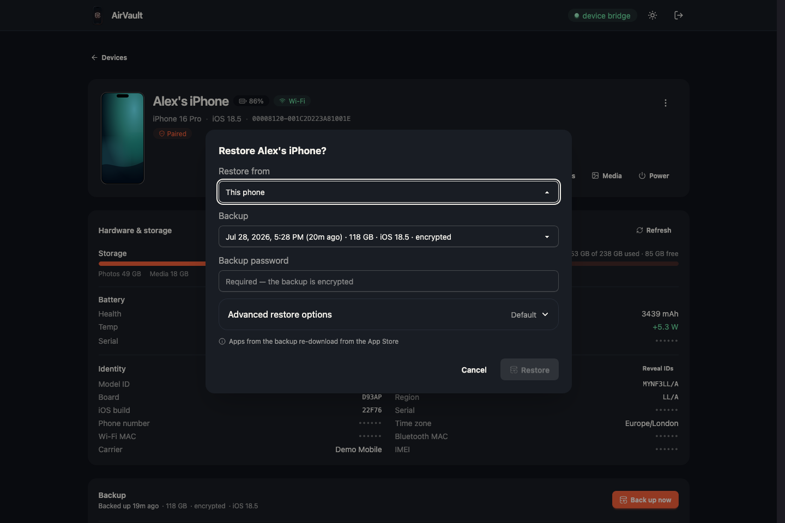Click the Alex's iPhone device name
The image size is (785, 523).
191,101
